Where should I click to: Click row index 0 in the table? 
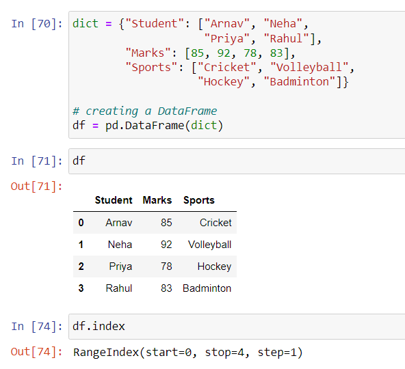point(81,223)
